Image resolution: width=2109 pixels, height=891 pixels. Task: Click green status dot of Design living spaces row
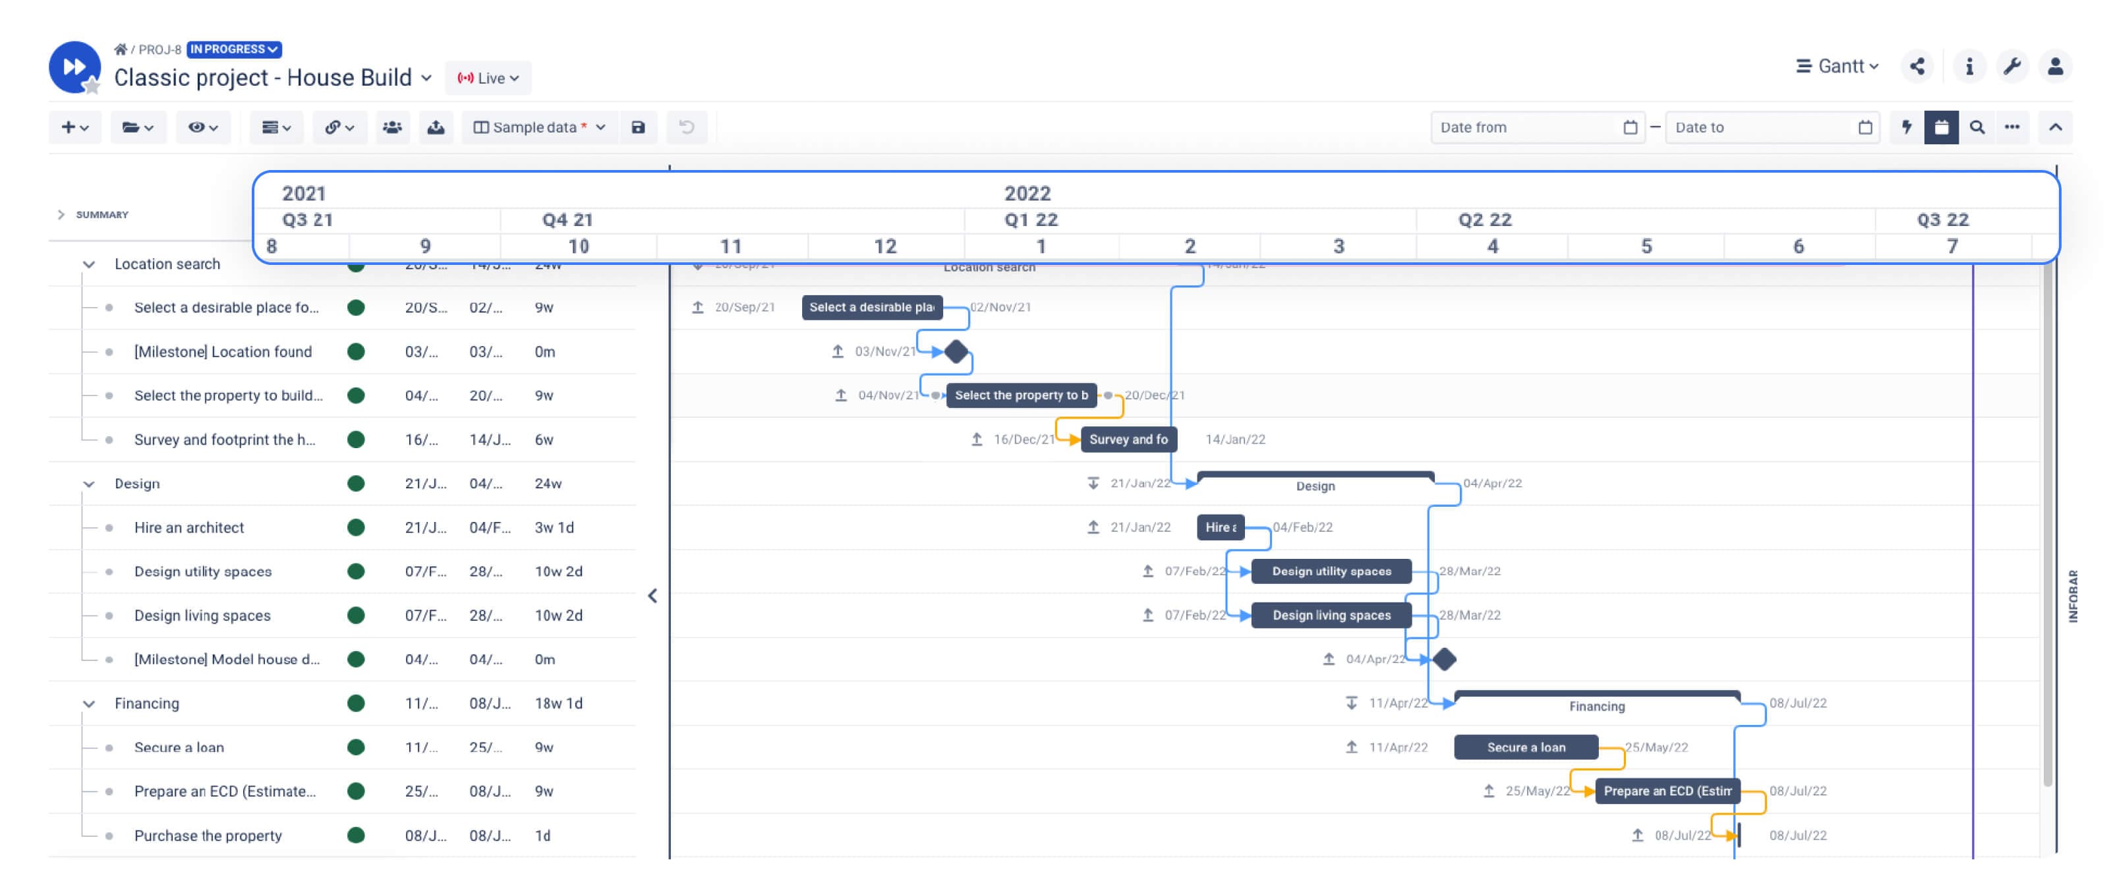click(x=355, y=615)
